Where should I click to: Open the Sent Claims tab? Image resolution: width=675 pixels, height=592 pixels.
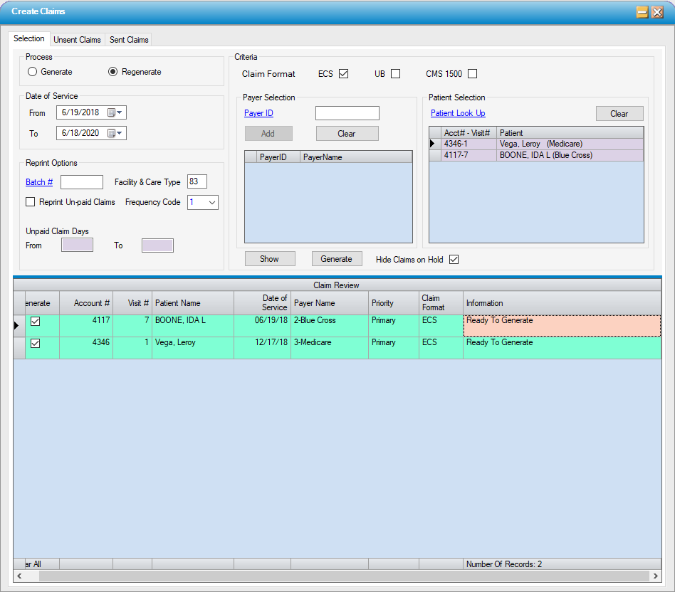129,40
